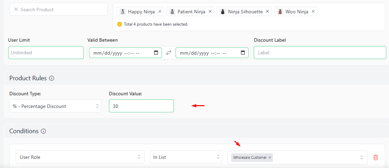The width and height of the screenshot is (389, 168).
Task: Open the User Role condition dropdown
Action: tap(80, 157)
